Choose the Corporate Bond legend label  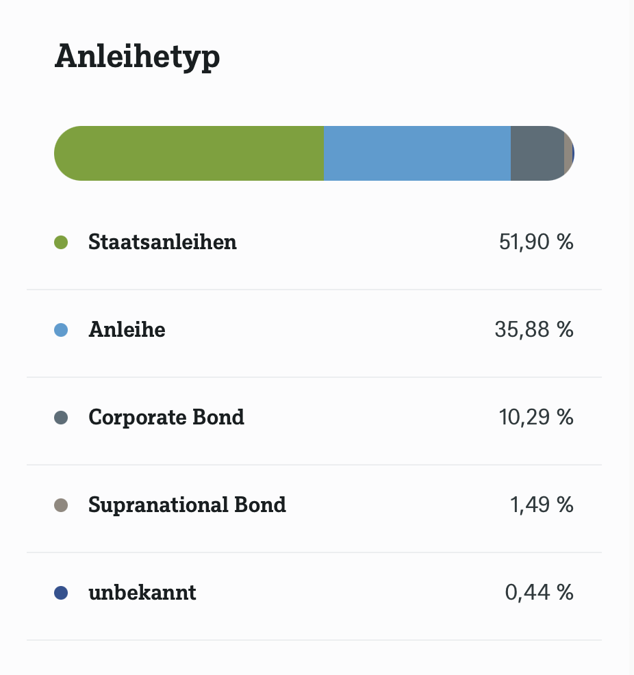click(x=166, y=418)
